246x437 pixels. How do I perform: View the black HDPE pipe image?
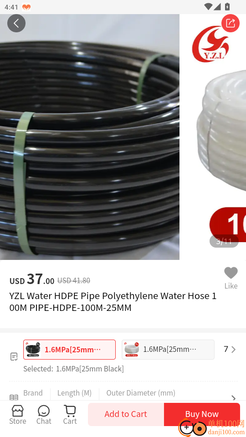point(90,137)
